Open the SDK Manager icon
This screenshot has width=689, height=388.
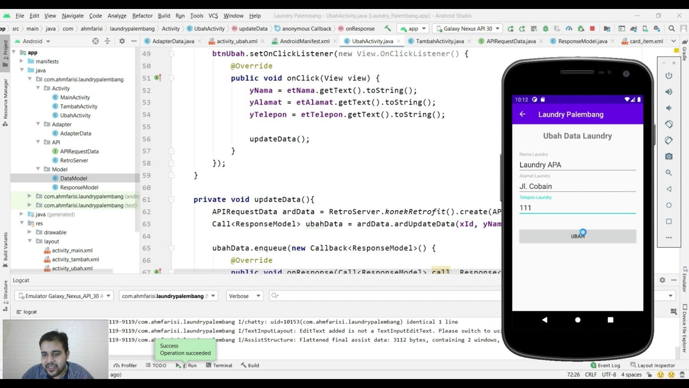[x=657, y=28]
